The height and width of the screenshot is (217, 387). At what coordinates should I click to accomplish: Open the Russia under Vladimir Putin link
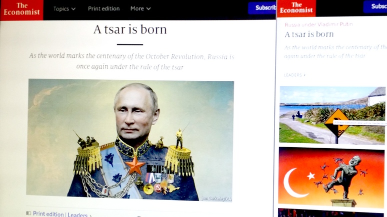pos(318,24)
